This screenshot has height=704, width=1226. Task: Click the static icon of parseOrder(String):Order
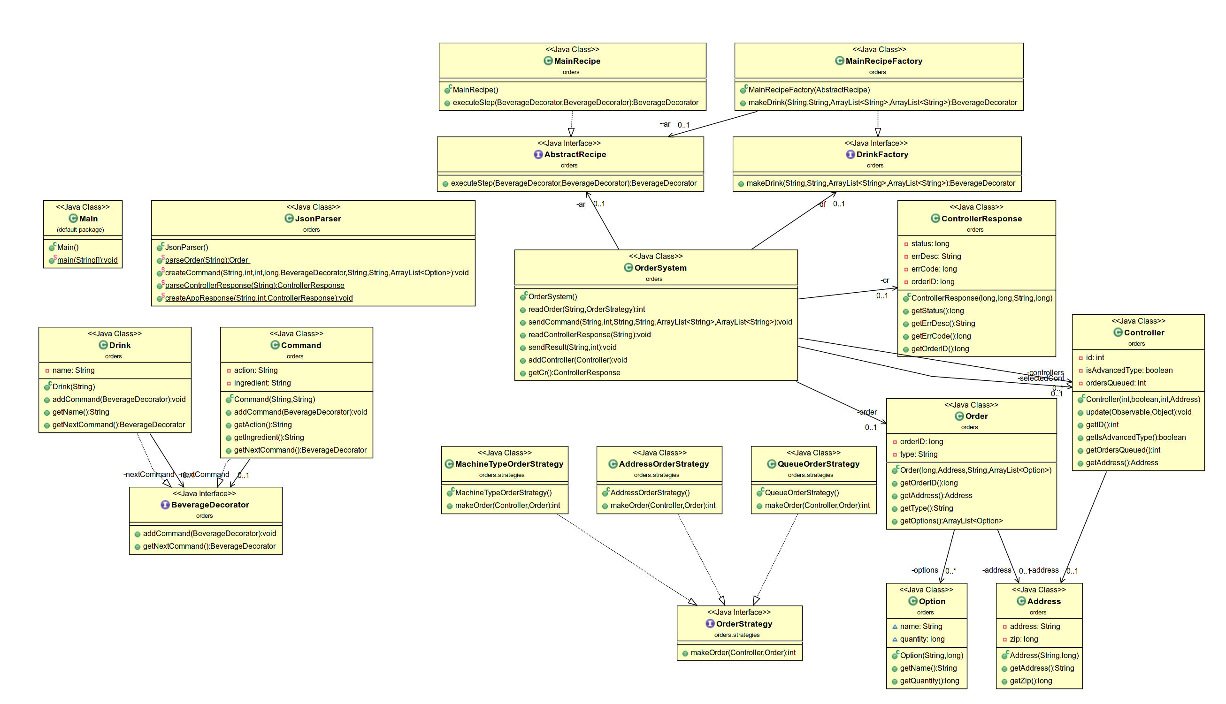(x=161, y=260)
